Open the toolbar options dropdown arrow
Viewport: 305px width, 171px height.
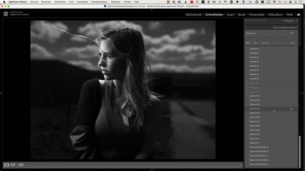[240, 165]
